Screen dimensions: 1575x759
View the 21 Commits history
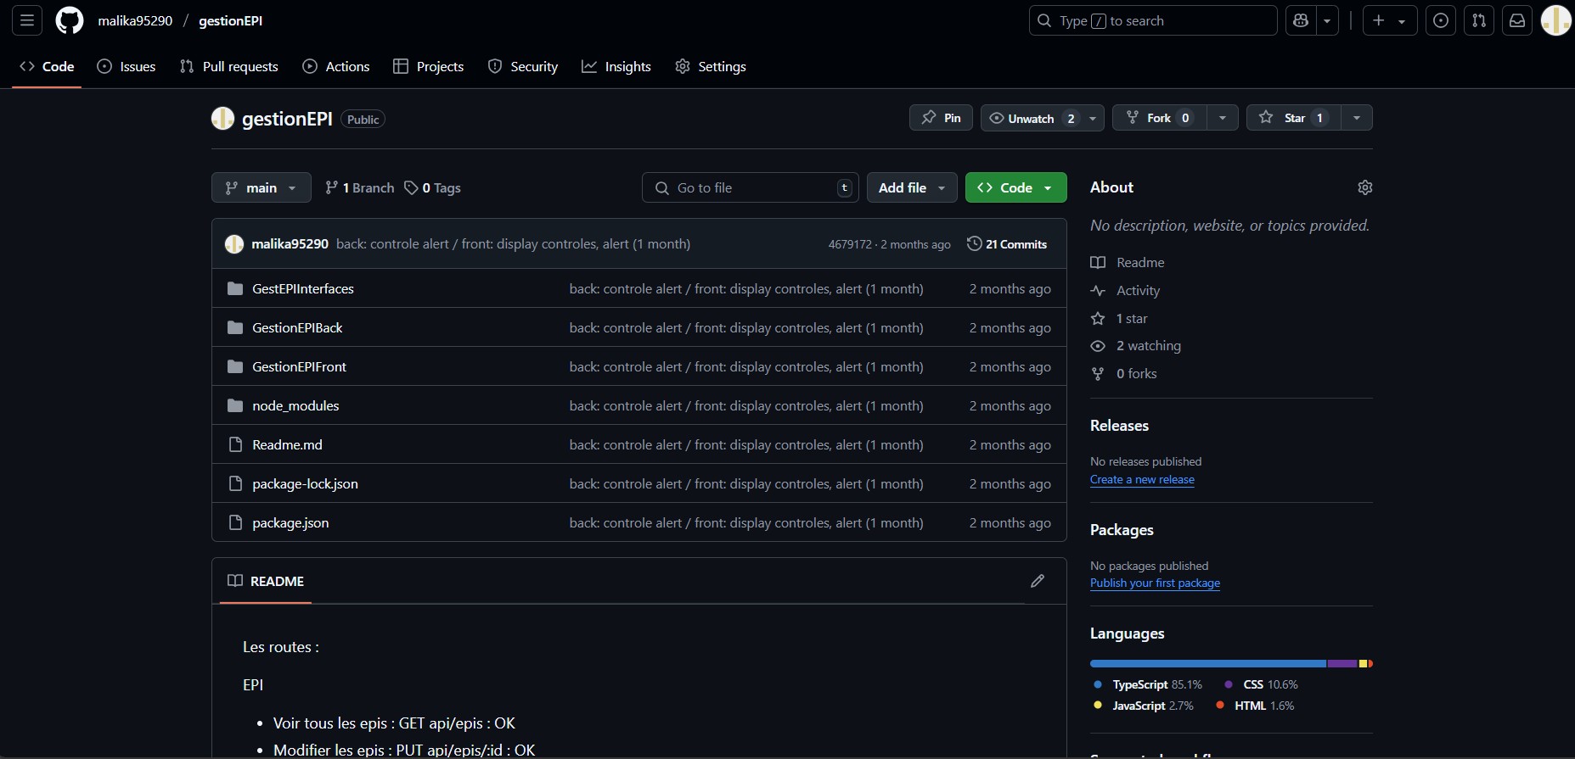[1007, 243]
